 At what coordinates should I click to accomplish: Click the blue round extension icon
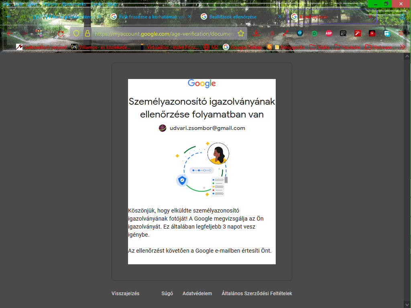300,33
